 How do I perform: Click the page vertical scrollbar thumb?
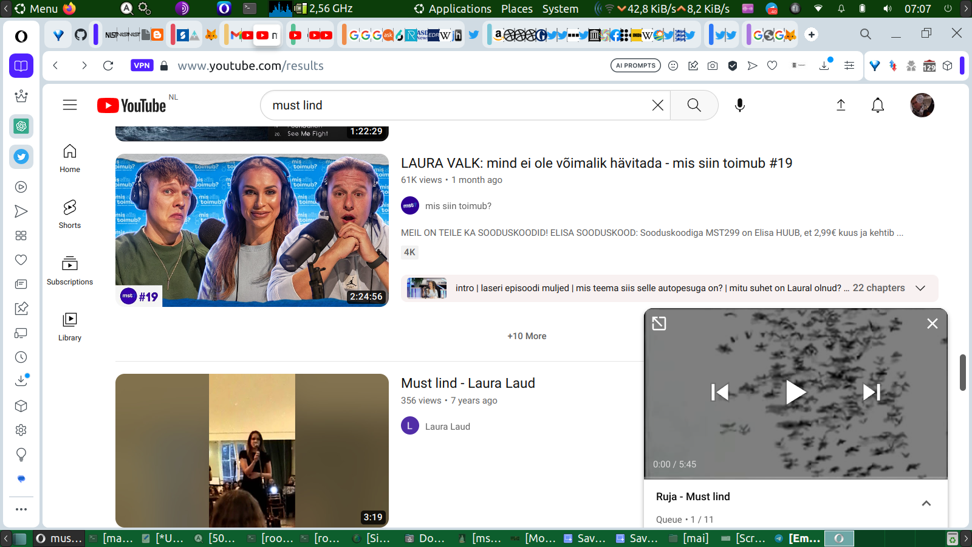(x=963, y=373)
